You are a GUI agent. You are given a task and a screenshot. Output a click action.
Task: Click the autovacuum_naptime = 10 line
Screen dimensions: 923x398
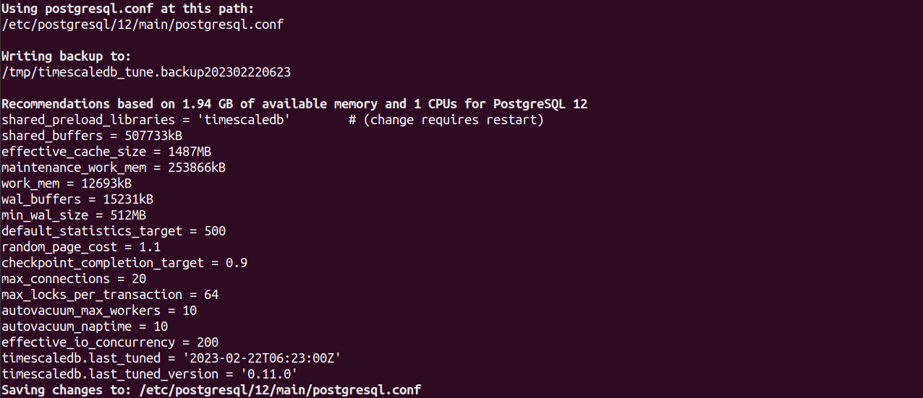click(85, 326)
